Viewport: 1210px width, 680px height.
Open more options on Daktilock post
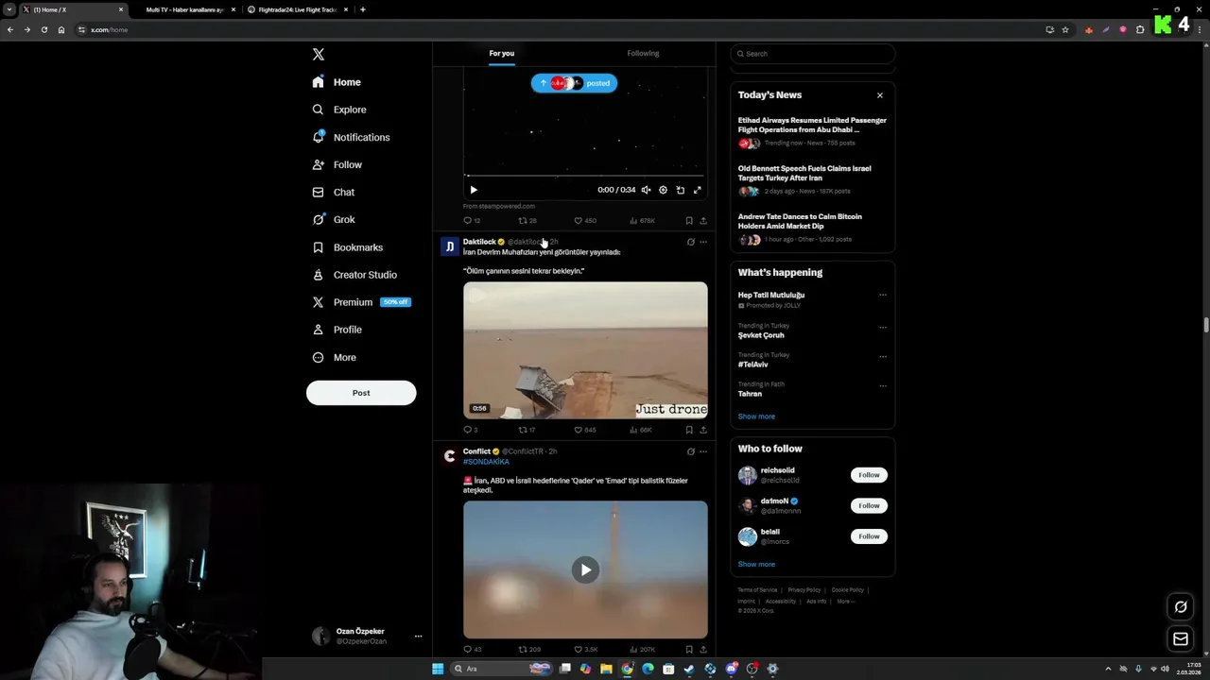pyautogui.click(x=703, y=242)
